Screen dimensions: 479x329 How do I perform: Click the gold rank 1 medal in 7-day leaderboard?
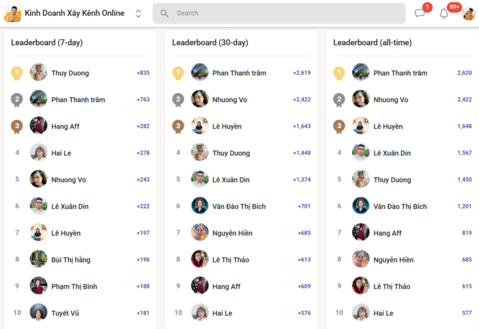(x=17, y=73)
